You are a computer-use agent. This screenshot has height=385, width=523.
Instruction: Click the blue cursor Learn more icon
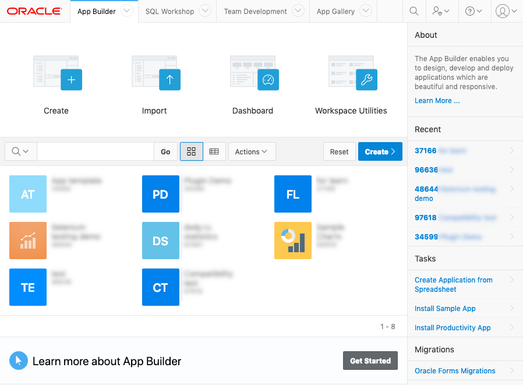19,361
